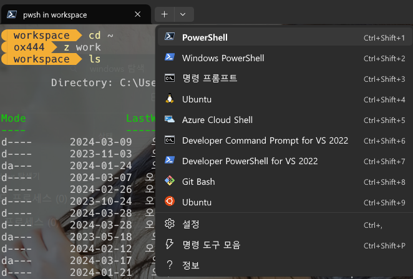Click the date 2023-11-03 in listing
413x279 pixels.
coord(101,154)
